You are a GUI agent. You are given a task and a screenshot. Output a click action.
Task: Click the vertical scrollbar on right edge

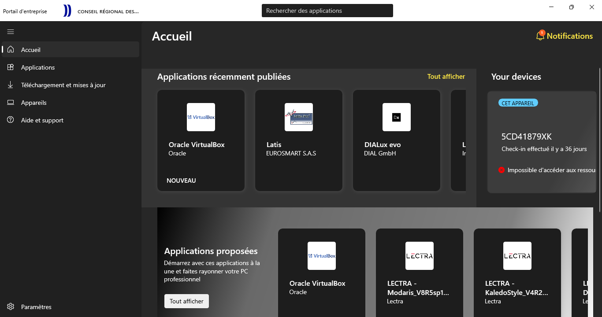tap(599, 132)
